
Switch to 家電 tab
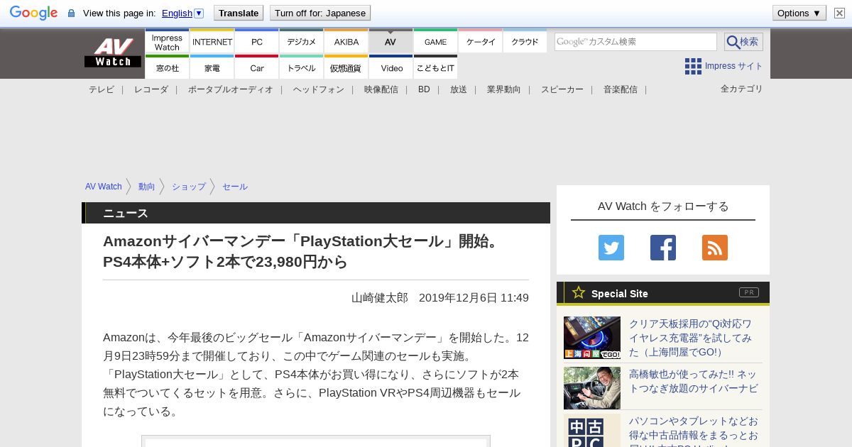point(212,67)
